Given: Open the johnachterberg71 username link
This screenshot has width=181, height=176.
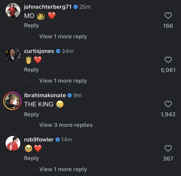Looking at the screenshot, I should point(48,7).
